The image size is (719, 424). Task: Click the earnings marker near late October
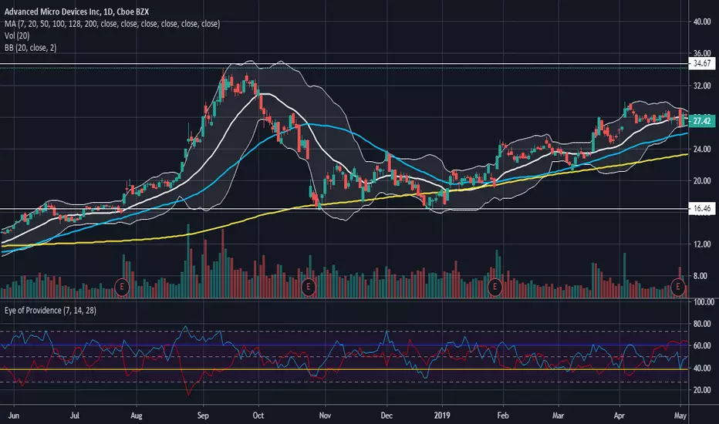coord(308,288)
